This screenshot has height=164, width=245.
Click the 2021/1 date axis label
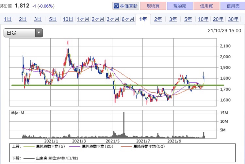click(51, 141)
